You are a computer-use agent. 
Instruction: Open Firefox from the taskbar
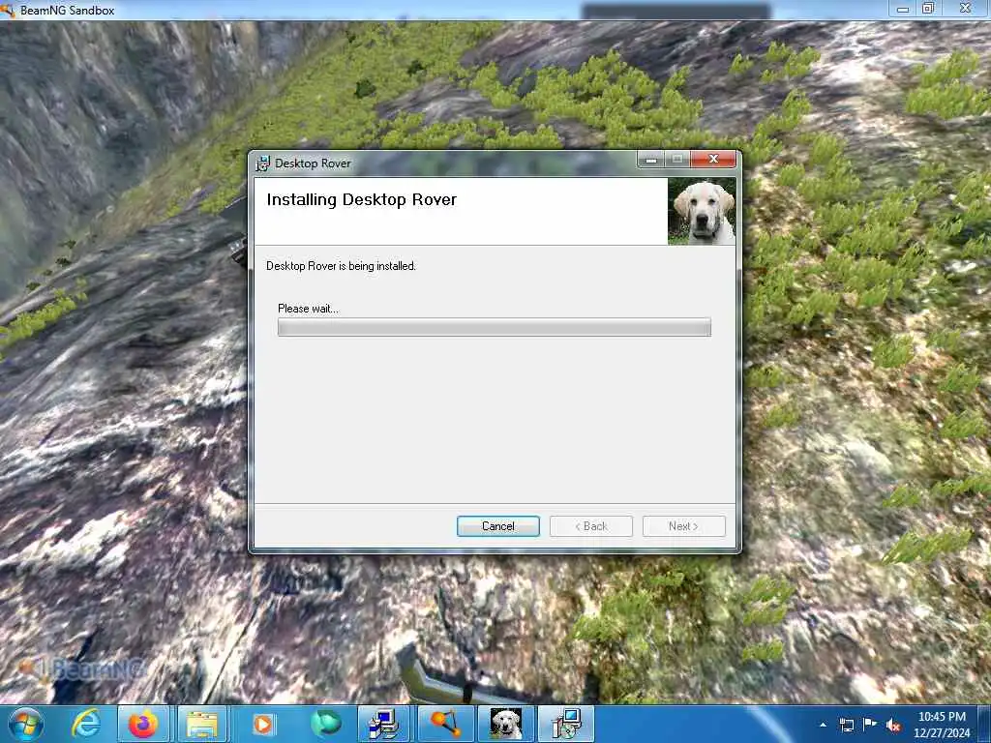(x=143, y=724)
